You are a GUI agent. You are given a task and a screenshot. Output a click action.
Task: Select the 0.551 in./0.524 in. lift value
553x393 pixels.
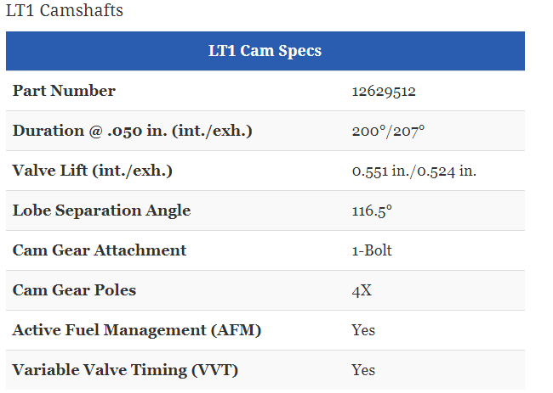(x=414, y=171)
